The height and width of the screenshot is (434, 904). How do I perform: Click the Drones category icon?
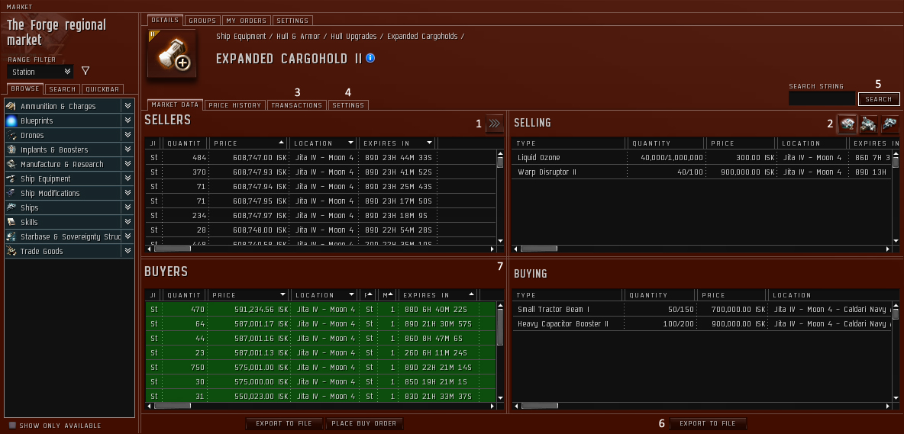11,135
